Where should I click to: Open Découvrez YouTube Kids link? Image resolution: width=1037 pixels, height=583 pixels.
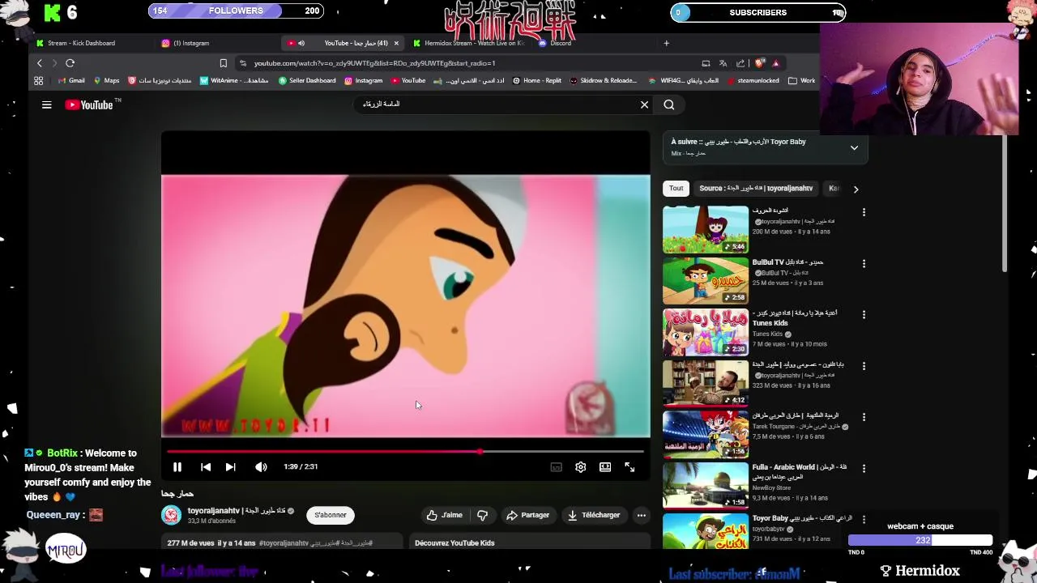click(x=454, y=543)
